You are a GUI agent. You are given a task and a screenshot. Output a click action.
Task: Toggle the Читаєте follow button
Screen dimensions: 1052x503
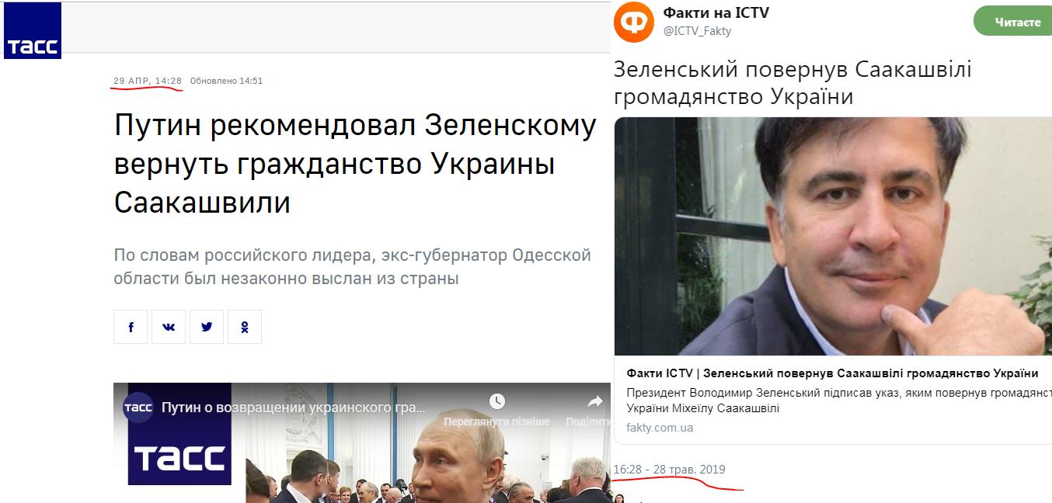point(1012,22)
